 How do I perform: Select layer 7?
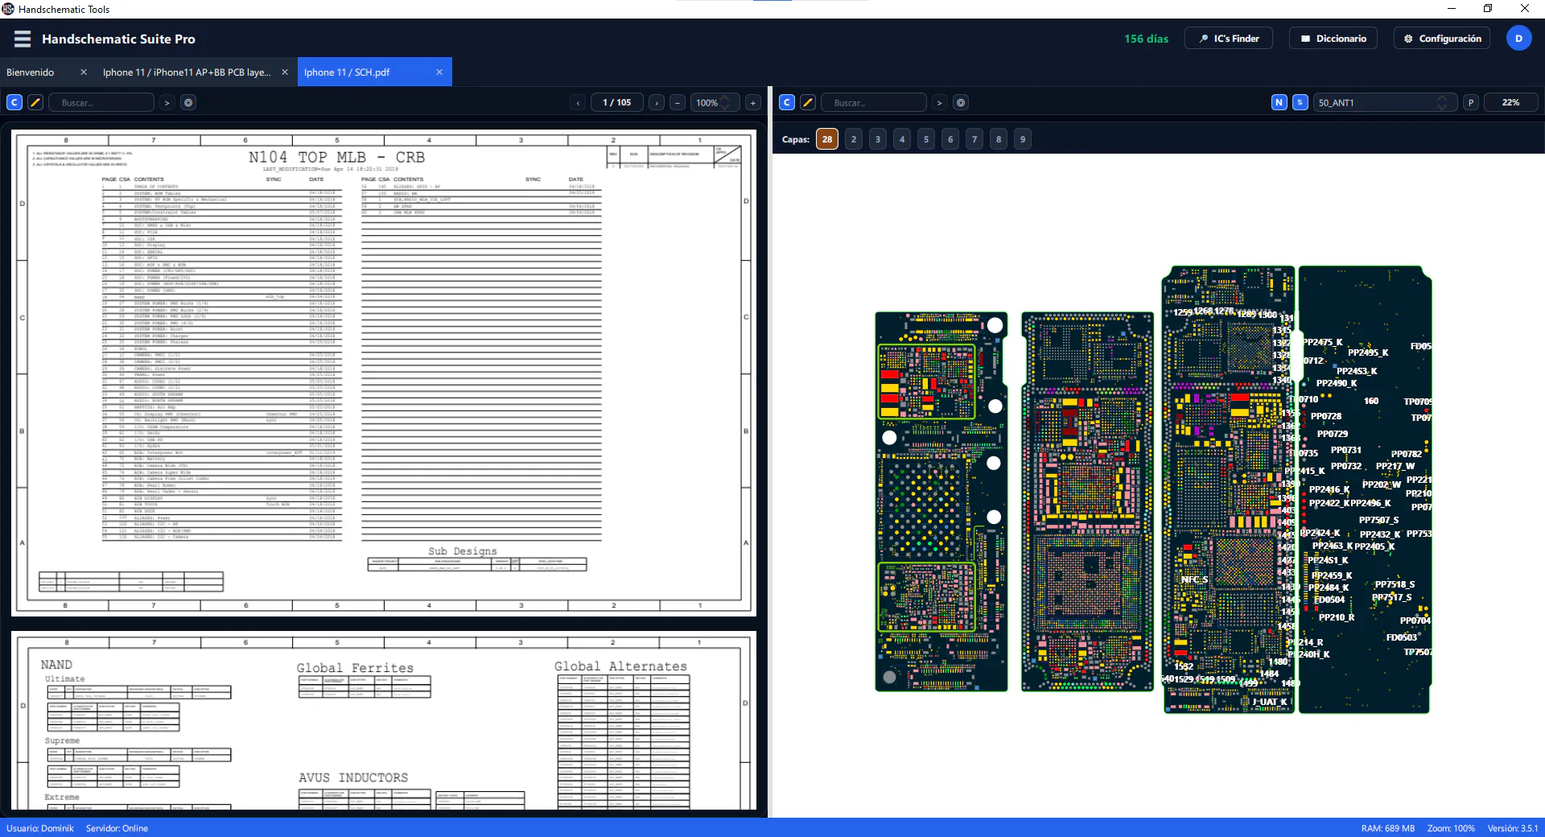(974, 139)
